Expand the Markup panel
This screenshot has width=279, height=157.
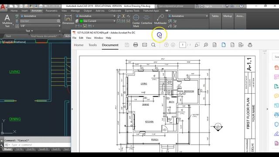[228, 16]
